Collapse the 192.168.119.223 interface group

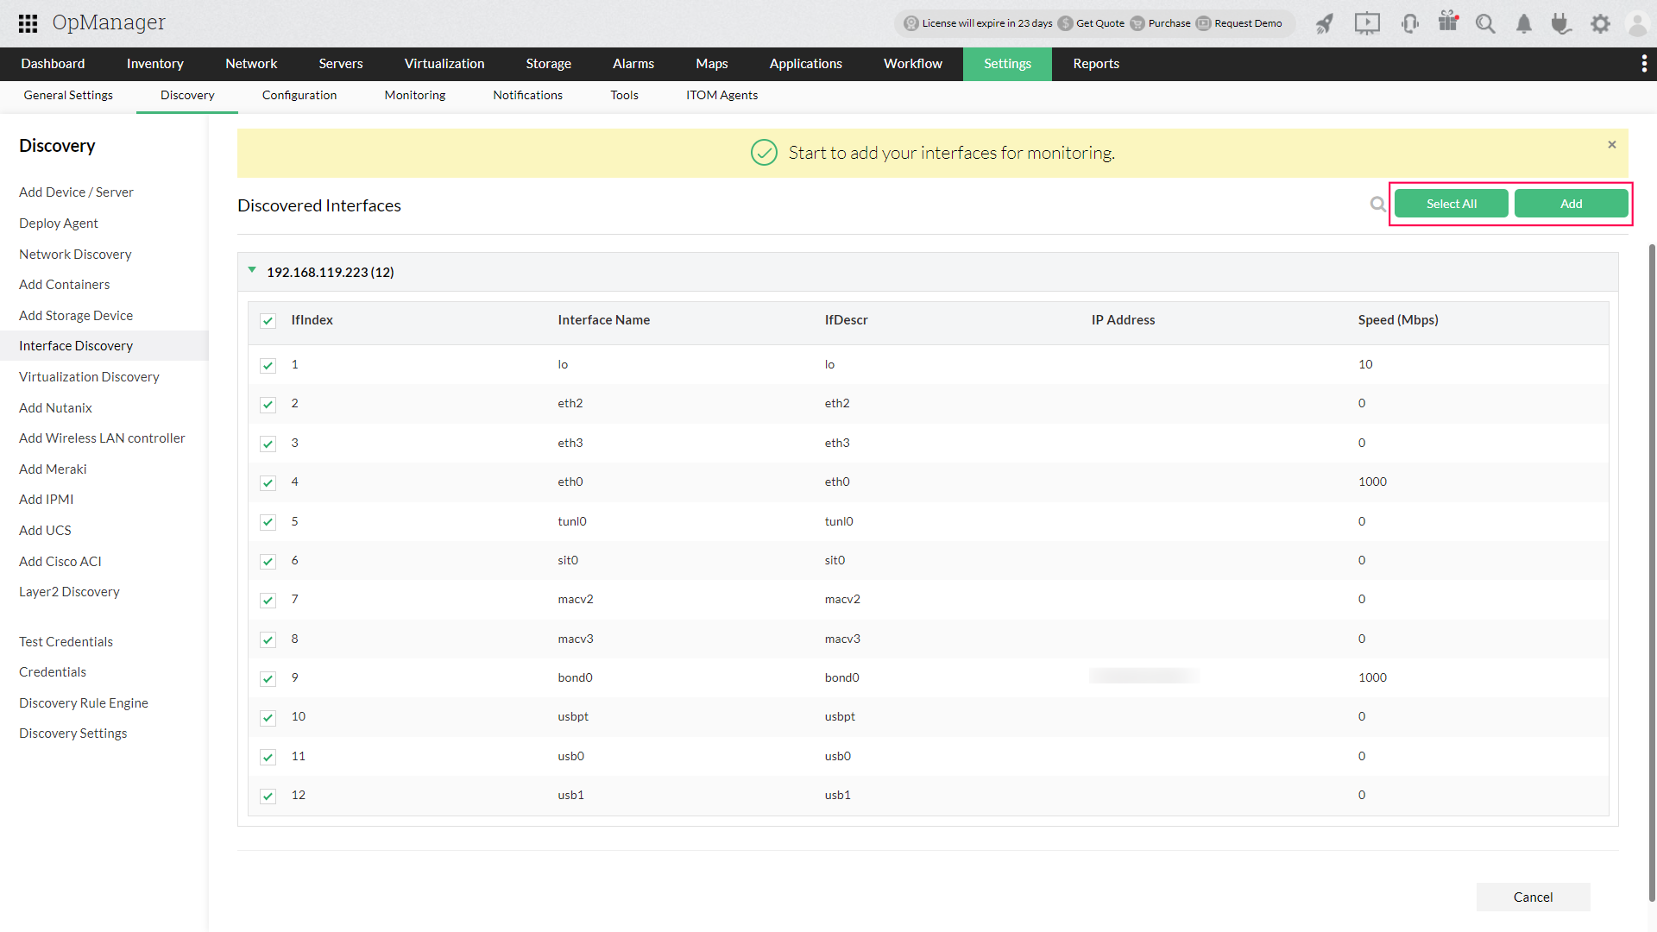point(252,271)
